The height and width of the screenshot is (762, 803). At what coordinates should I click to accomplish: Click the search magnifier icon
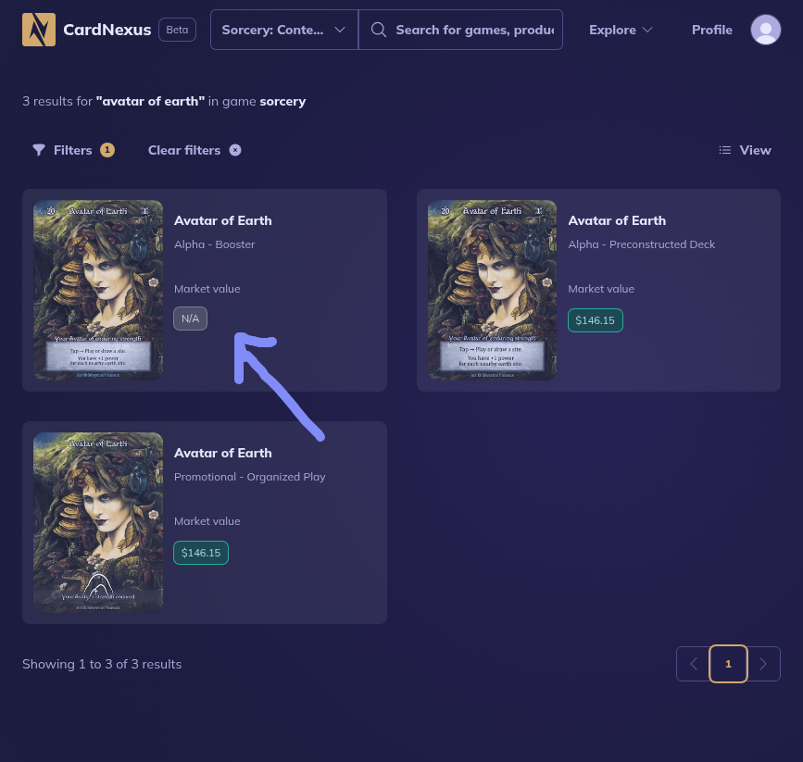378,30
